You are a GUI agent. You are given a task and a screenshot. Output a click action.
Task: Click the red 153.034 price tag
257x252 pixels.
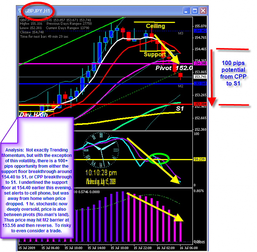pos(200,104)
